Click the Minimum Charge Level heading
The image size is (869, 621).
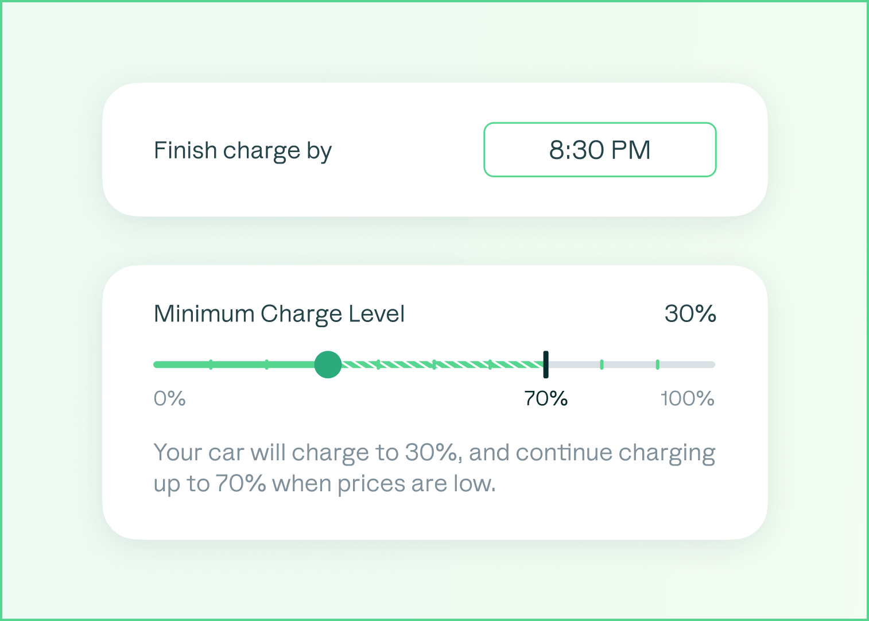(279, 313)
